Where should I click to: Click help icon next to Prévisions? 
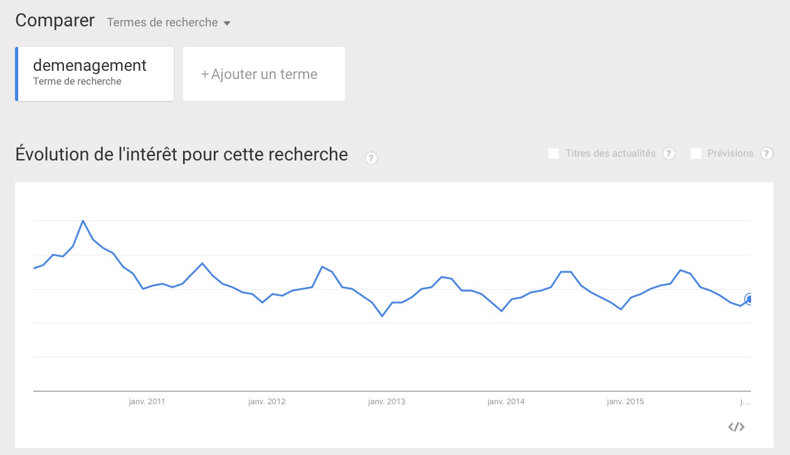point(766,154)
